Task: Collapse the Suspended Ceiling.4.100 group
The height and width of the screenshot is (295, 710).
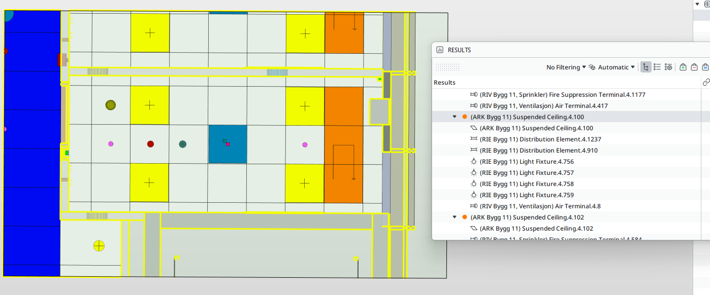Action: pyautogui.click(x=455, y=117)
